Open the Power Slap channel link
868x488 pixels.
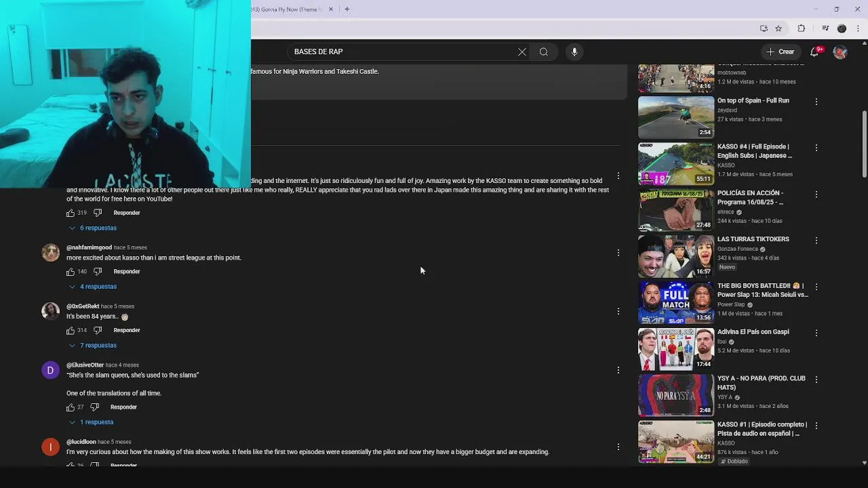[732, 305]
